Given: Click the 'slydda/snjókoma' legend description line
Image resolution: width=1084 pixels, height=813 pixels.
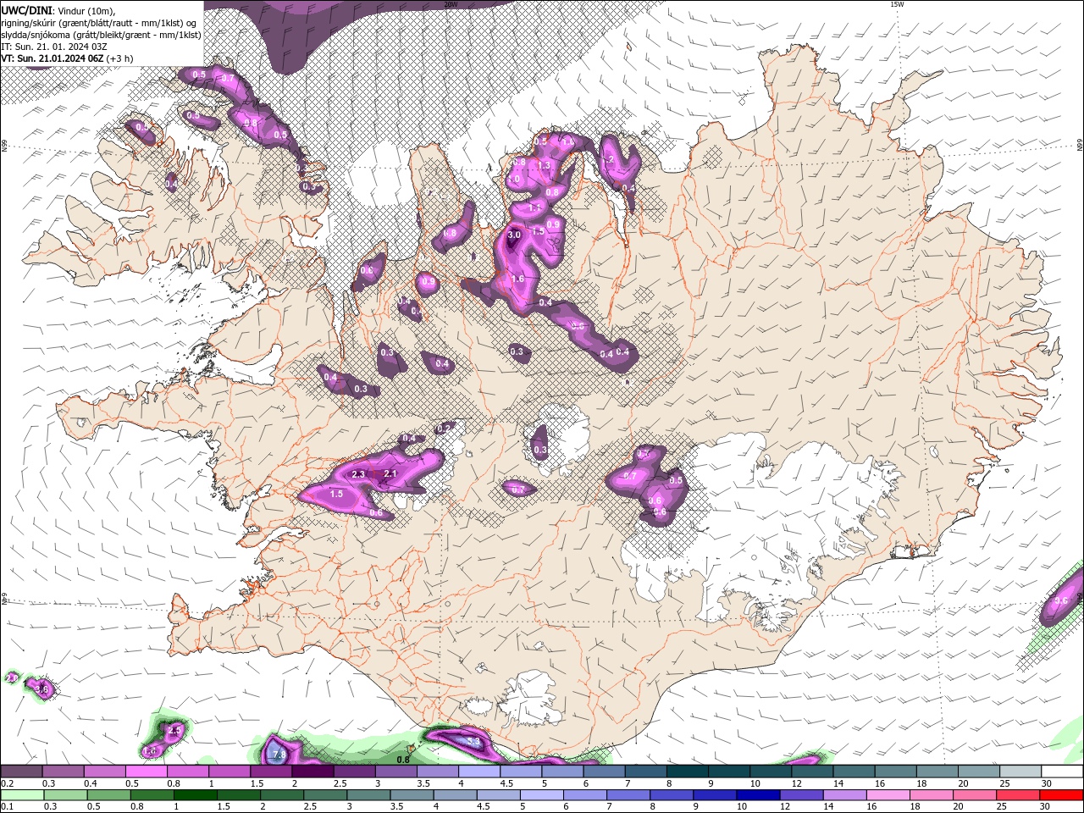Looking at the screenshot, I should pos(101,35).
